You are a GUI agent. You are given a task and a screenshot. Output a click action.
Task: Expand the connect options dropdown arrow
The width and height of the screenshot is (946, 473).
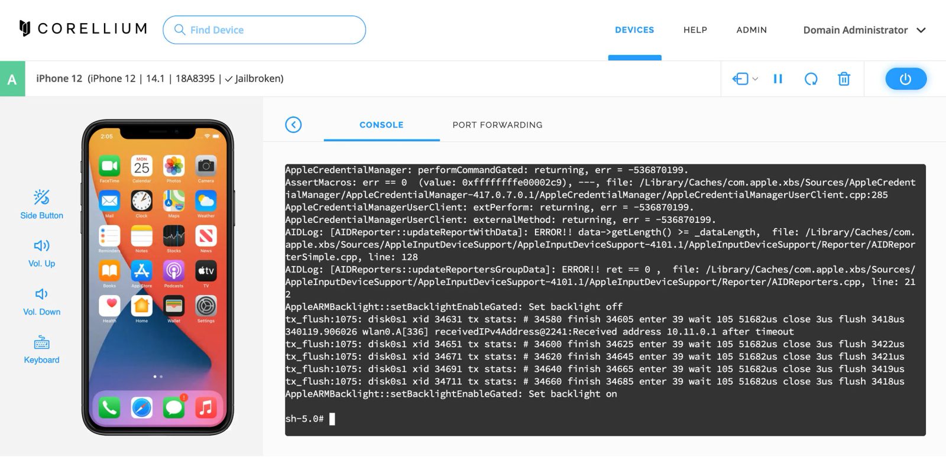click(755, 79)
